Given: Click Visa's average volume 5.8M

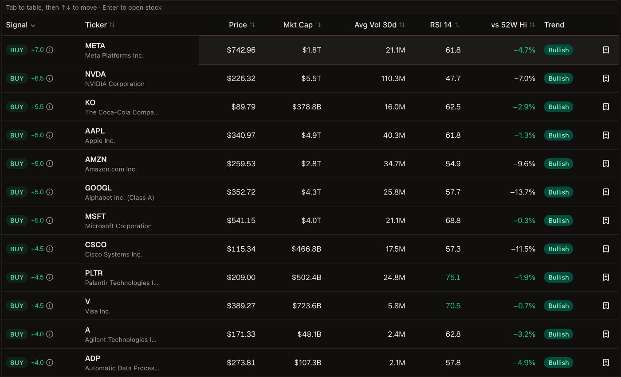Looking at the screenshot, I should 396,306.
